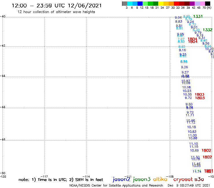Click the NOAA/NESDIS Center footer credit
This screenshot has height=188, width=214.
pos(116,185)
